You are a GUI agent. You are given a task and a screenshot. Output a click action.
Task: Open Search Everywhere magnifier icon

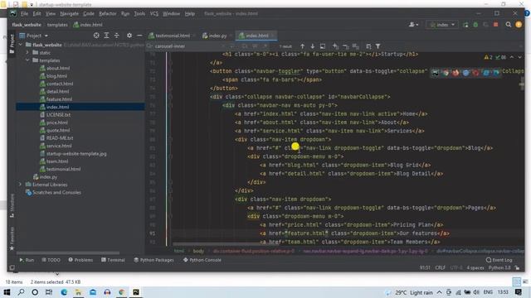pyautogui.click(x=509, y=25)
